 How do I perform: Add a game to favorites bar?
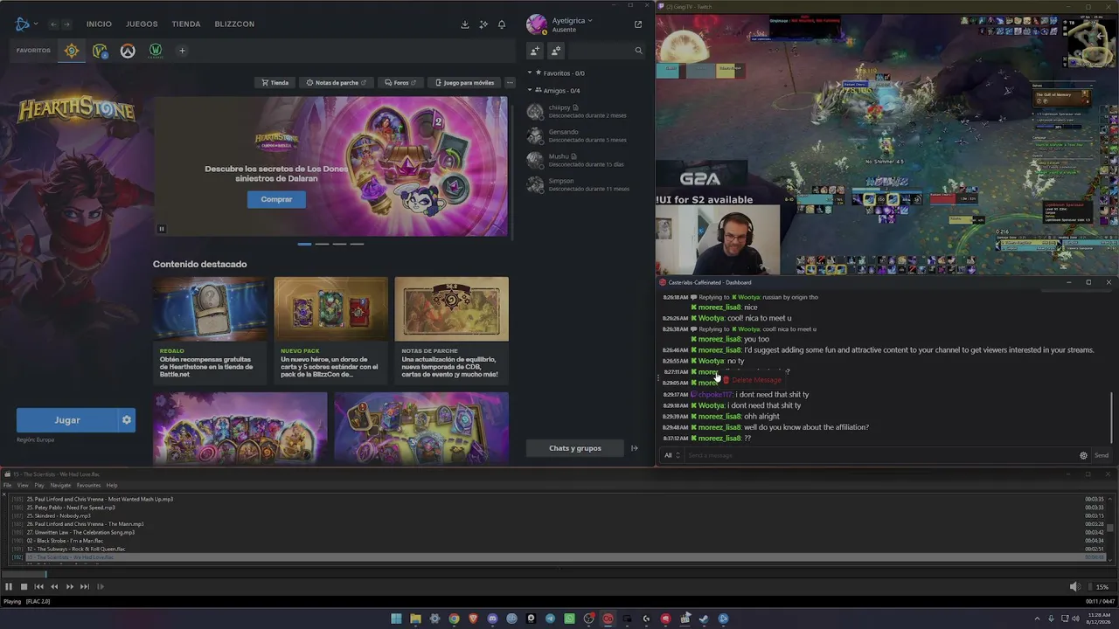182,51
